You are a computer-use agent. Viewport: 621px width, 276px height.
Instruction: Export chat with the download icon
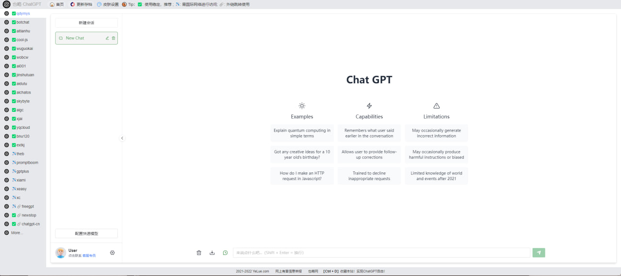click(x=212, y=253)
